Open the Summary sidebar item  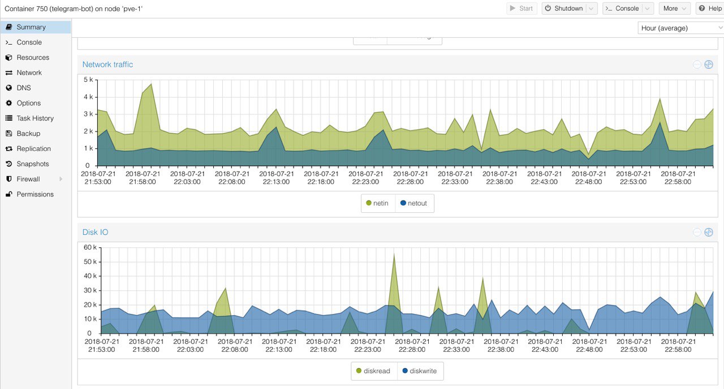36,27
